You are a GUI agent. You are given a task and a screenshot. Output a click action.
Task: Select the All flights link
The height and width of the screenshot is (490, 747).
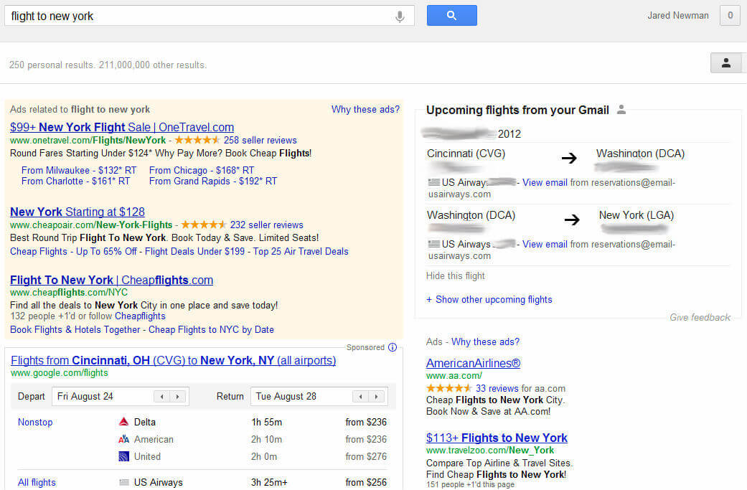coord(37,482)
